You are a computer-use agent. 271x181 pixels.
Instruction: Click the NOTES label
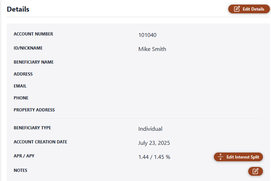coord(20,170)
